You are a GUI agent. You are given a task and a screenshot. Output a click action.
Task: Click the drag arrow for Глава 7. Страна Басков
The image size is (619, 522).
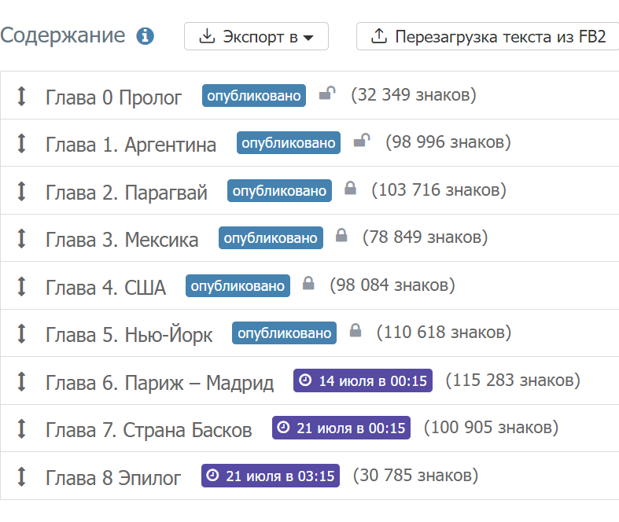22,429
